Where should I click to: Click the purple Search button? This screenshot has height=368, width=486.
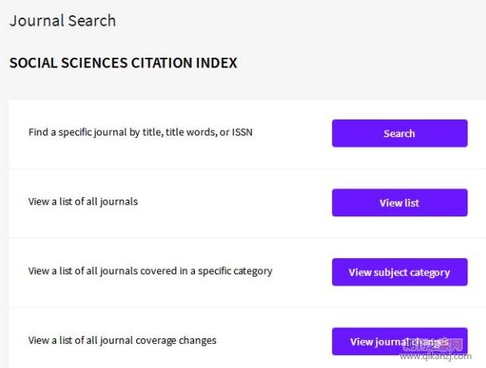399,133
